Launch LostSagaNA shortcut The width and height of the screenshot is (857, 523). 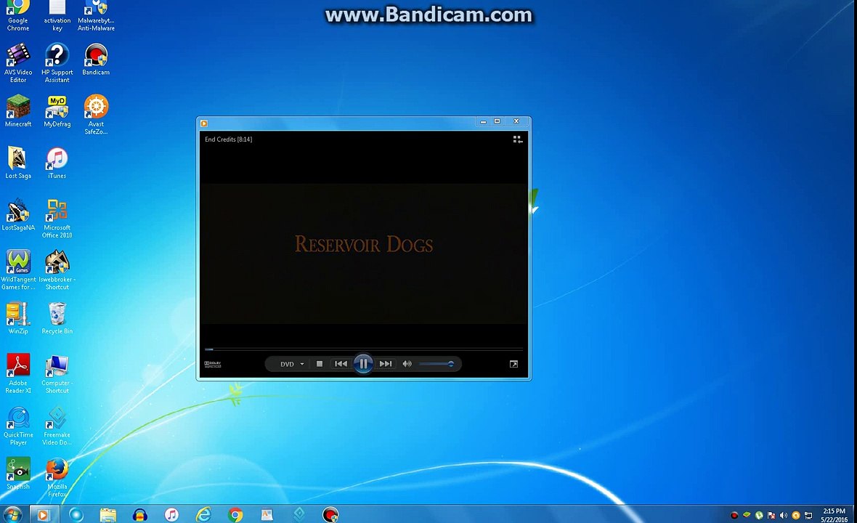click(x=18, y=215)
